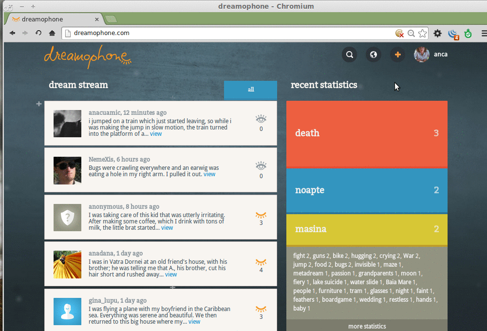Go forward in browser history

click(25, 33)
